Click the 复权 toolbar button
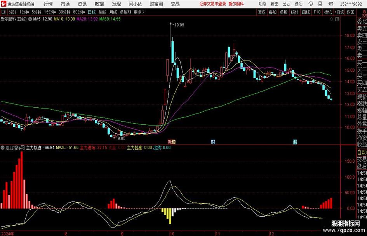Viewport: 367px width, 236px height. pos(262,12)
